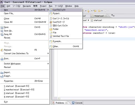
Task: Open the ツール(O) menu
Action: tap(59, 6)
